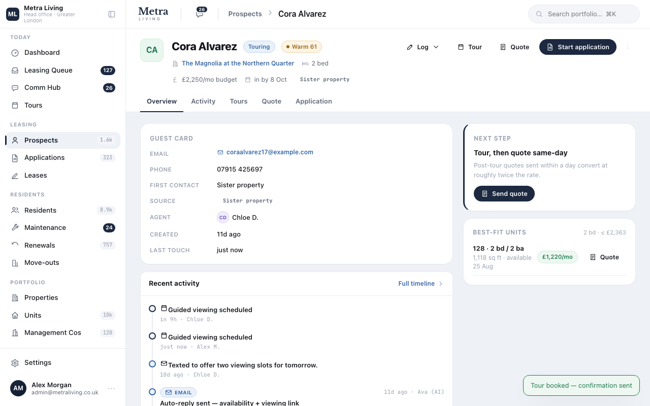650x406 pixels.
Task: Click the Search portfolio field
Action: pyautogui.click(x=584, y=14)
